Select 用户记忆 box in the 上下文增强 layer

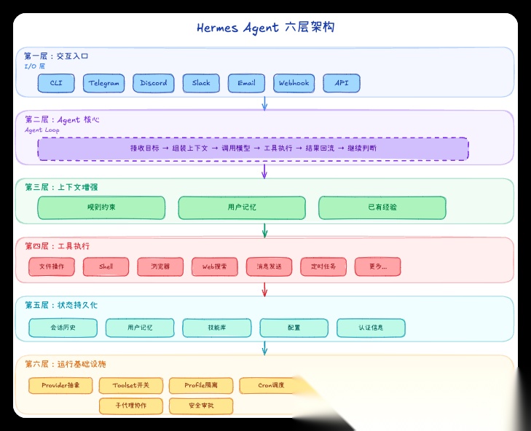242,207
